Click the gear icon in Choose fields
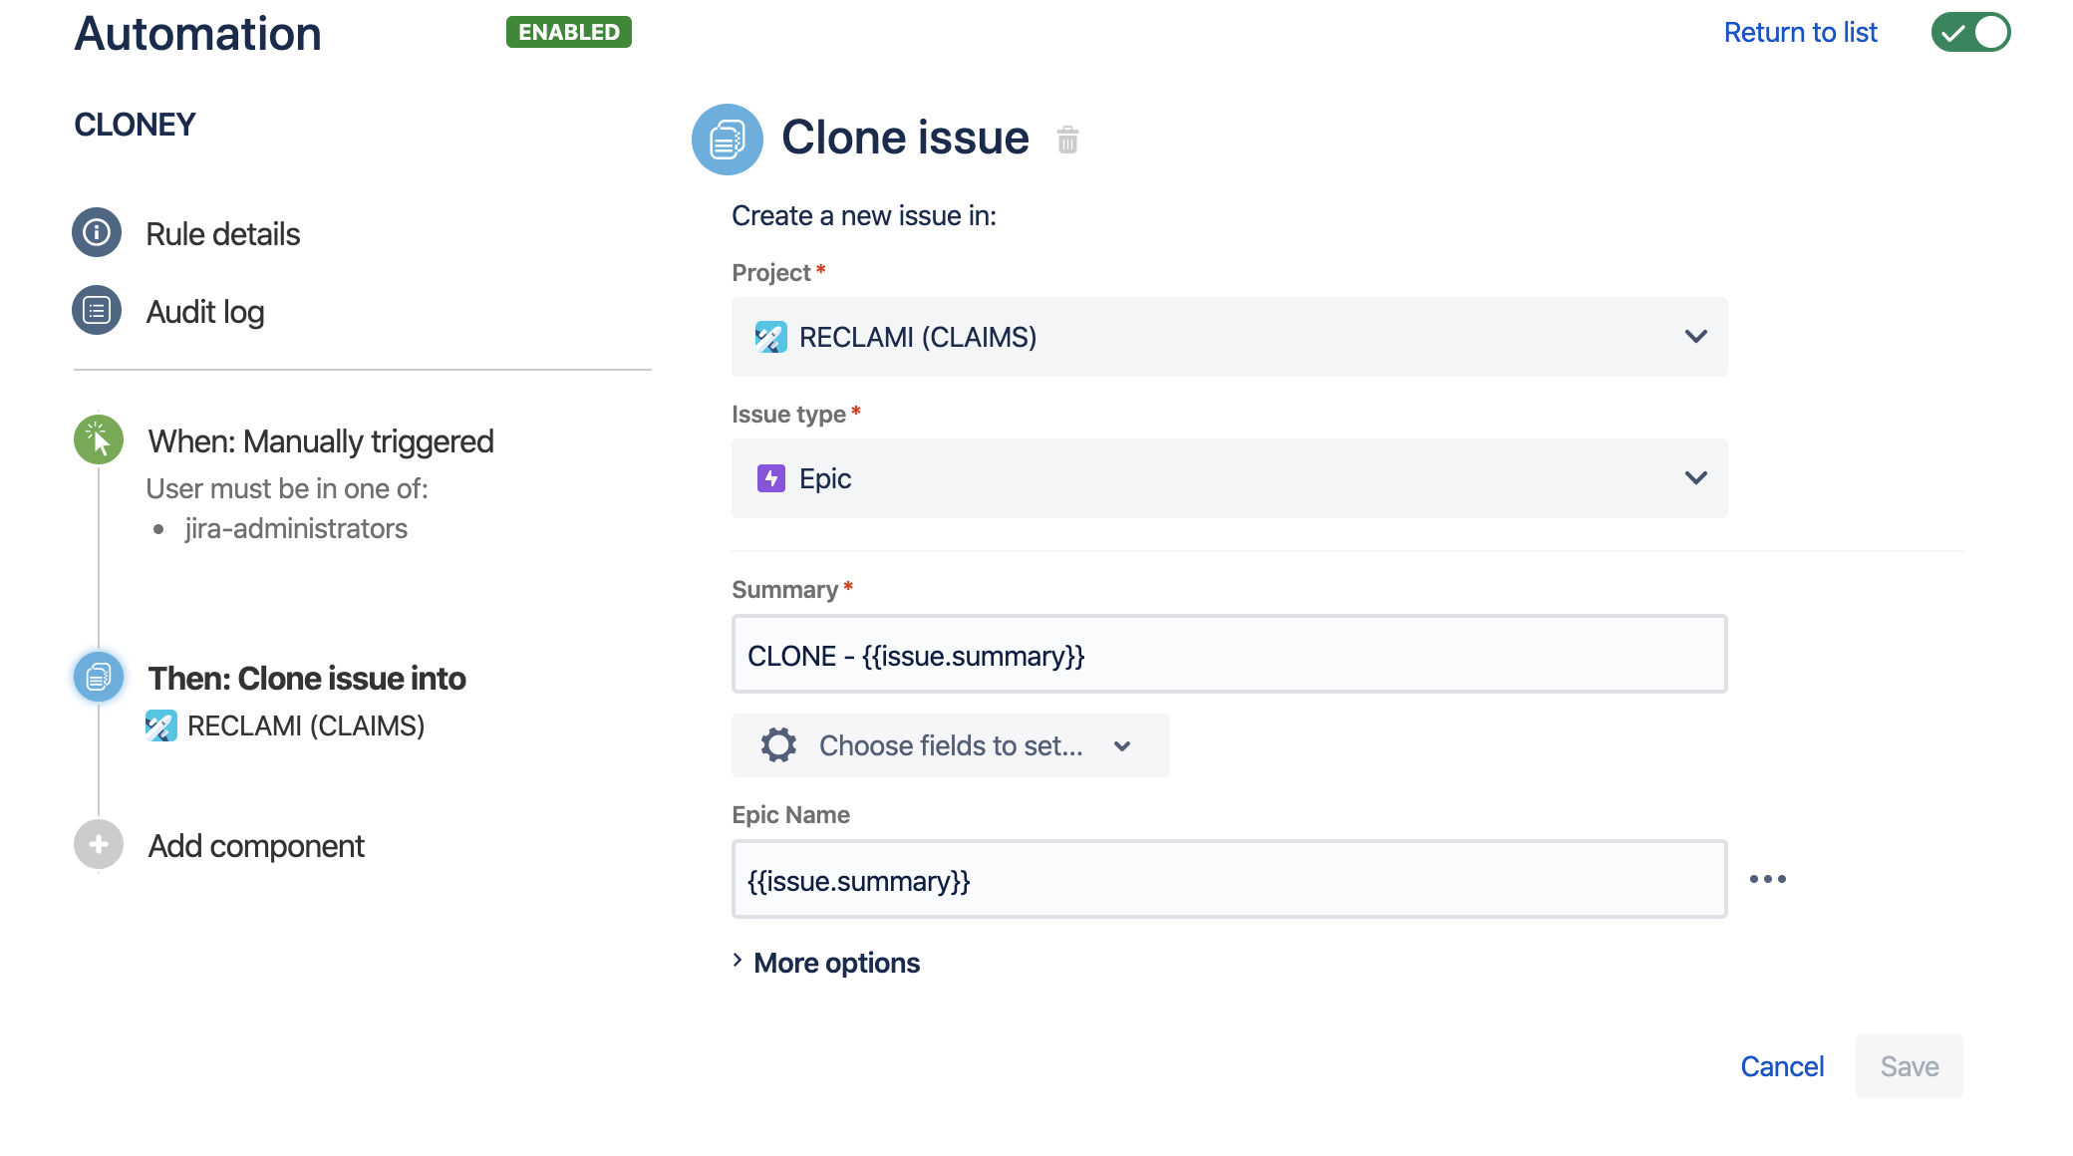Viewport: 2073px width, 1156px height. click(778, 745)
